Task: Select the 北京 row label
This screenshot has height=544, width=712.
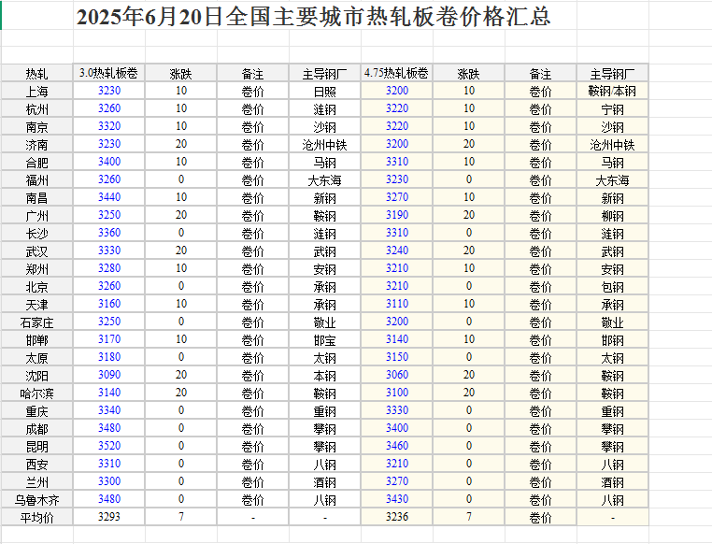Action: pos(36,286)
